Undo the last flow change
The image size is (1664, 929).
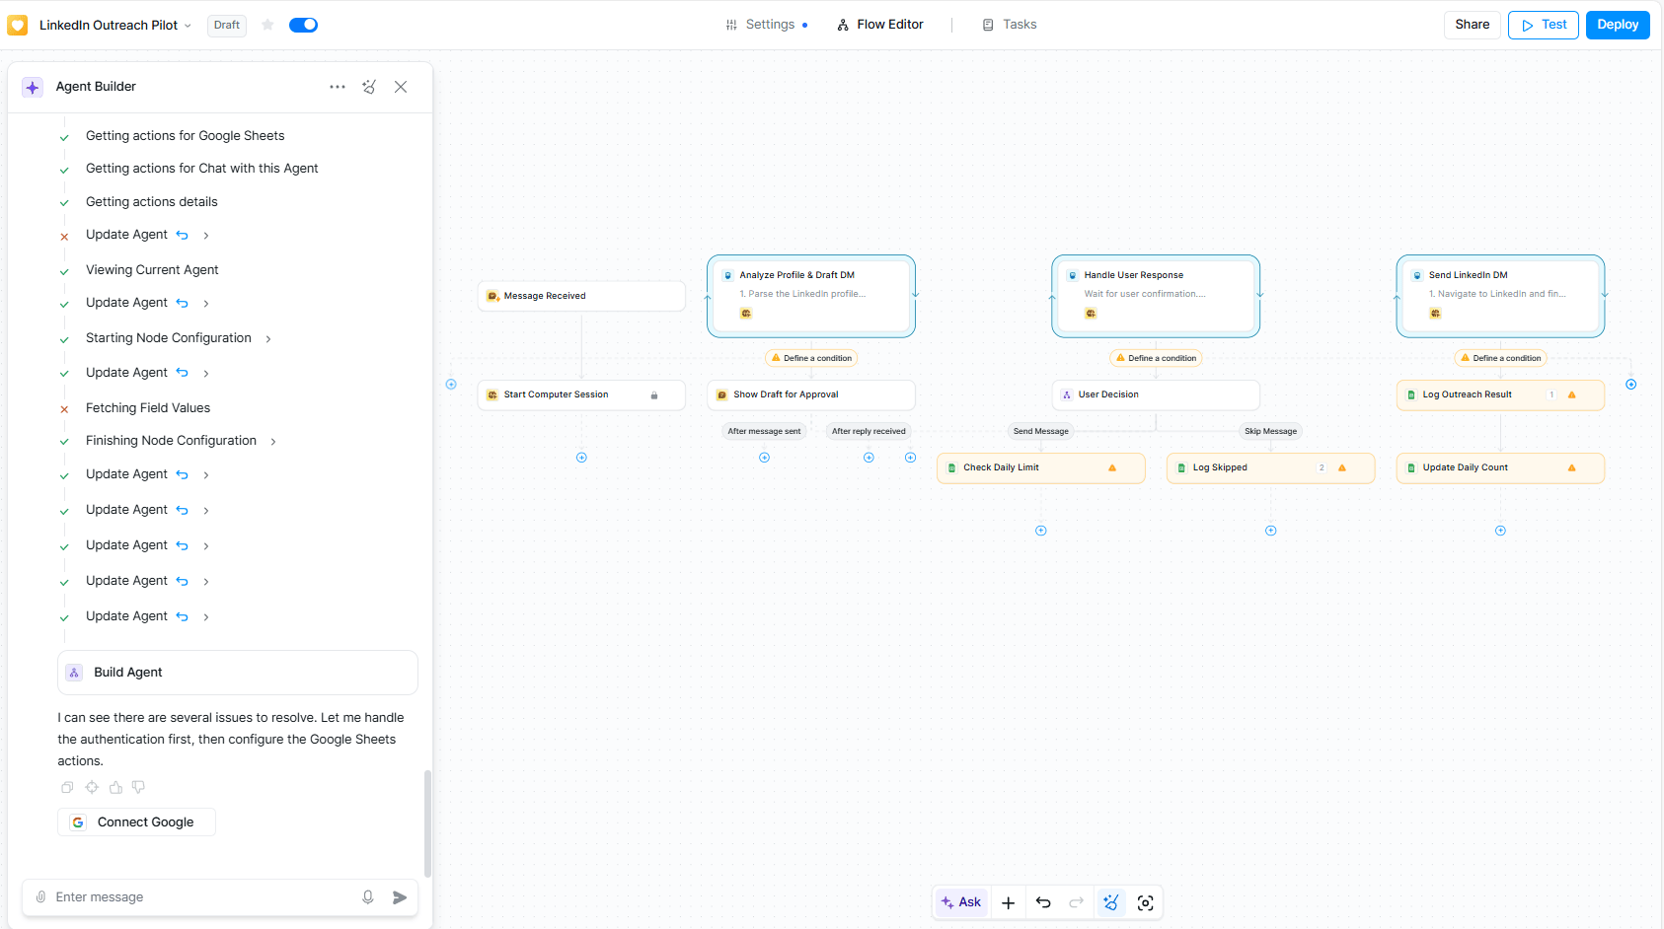click(1043, 902)
